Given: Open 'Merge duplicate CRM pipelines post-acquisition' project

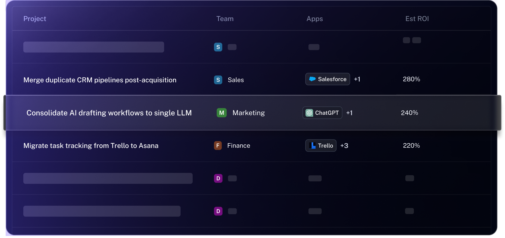Looking at the screenshot, I should coord(100,80).
